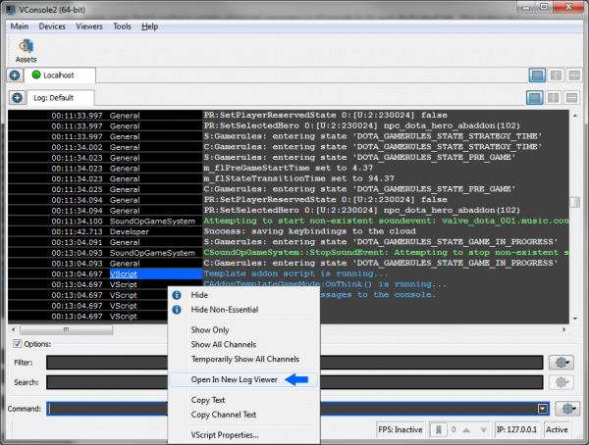Choose Hide Non-Essential in context menu
Screen dimensions: 589x445
(243, 310)
